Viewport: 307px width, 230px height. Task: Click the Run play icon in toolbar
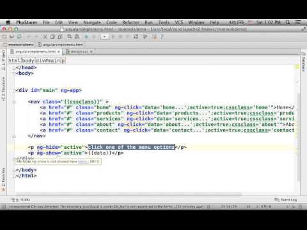(x=113, y=37)
